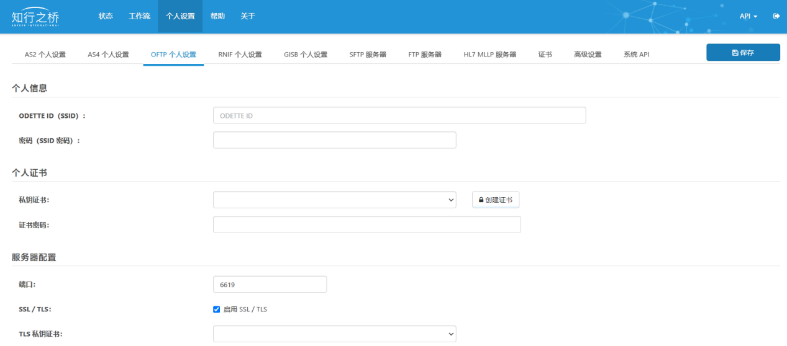Image resolution: width=787 pixels, height=346 pixels.
Task: Click 保存 button to save settings
Action: 743,53
